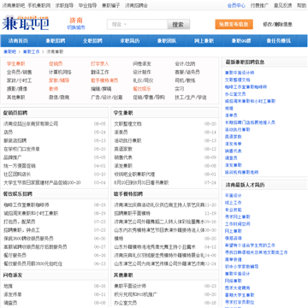Click the 搜索 search button
Screen dimensions: 308x308
click(x=179, y=25)
